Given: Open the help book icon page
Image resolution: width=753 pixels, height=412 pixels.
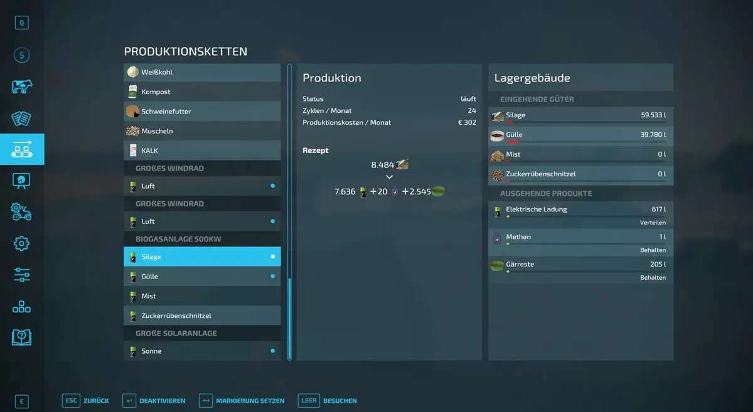Looking at the screenshot, I should [22, 337].
